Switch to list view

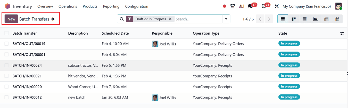click(283, 19)
